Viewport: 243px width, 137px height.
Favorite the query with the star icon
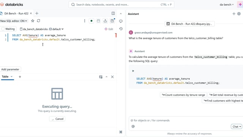pyautogui.click(x=33, y=21)
